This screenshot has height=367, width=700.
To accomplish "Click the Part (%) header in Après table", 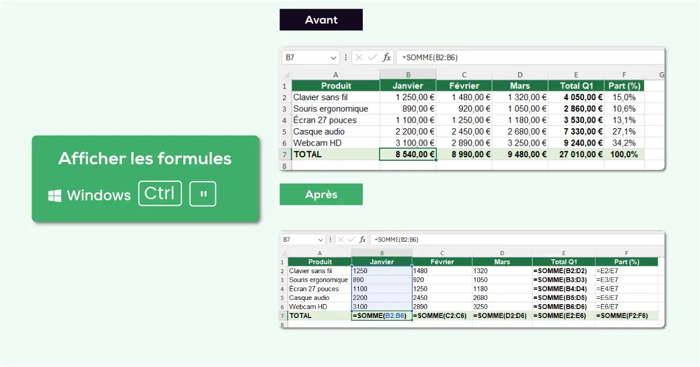I will point(626,262).
